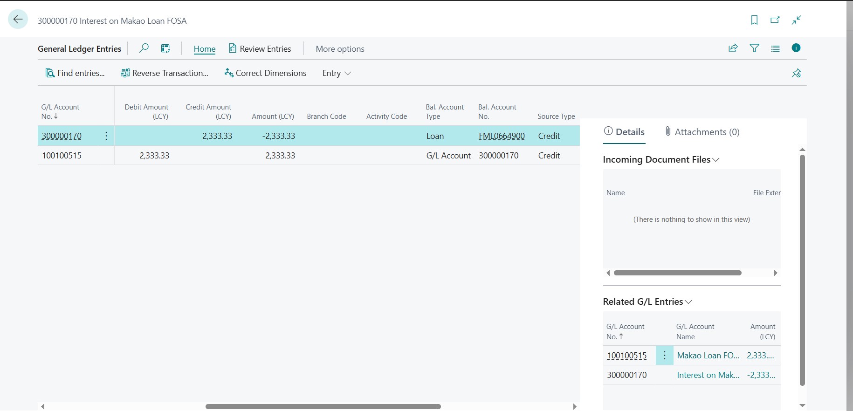Click the share icon
Image resolution: width=853 pixels, height=411 pixels.
coord(733,48)
